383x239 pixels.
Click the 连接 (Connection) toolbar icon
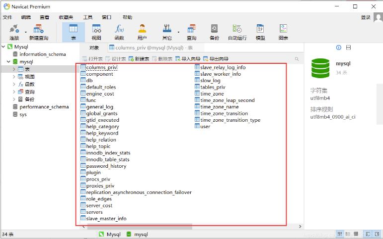[14, 32]
